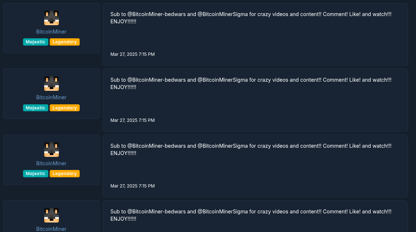Click the first post's BitcoinMiner avatar
The image size is (416, 232).
pos(52,18)
